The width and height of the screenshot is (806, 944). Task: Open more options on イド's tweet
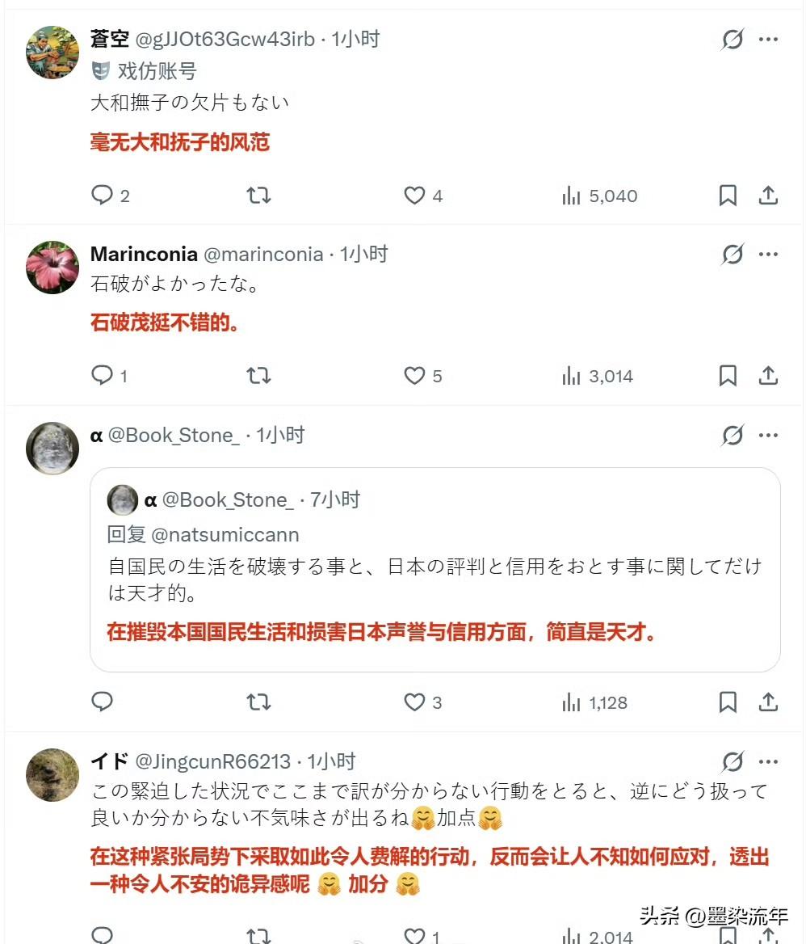pyautogui.click(x=768, y=761)
